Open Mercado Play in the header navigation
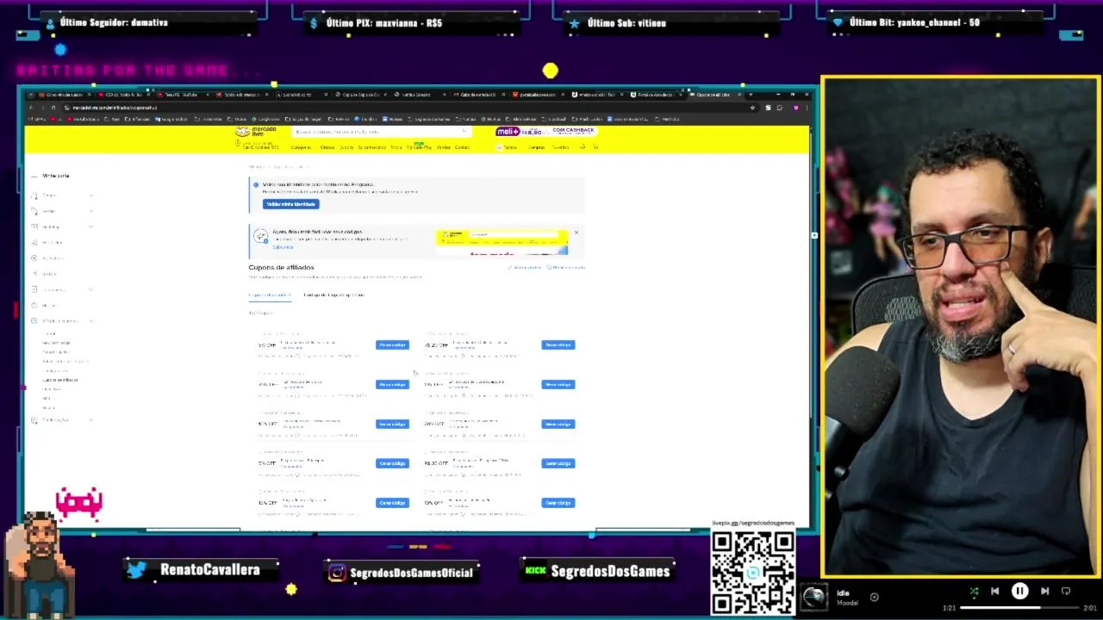Viewport: 1103px width, 620px height. (x=419, y=147)
